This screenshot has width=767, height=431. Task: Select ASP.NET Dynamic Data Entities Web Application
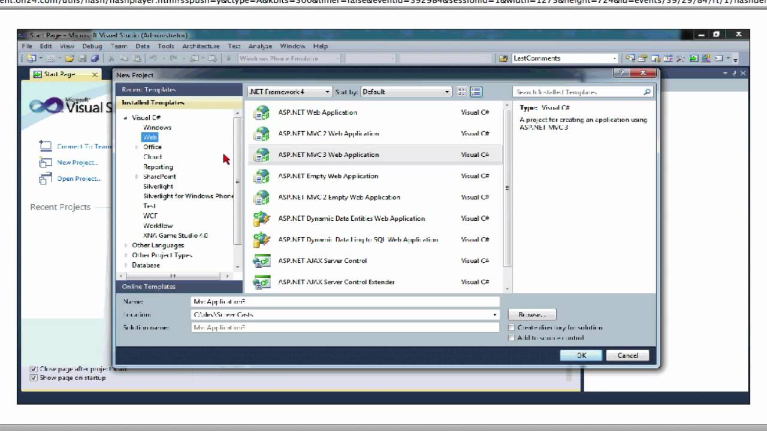point(375,218)
